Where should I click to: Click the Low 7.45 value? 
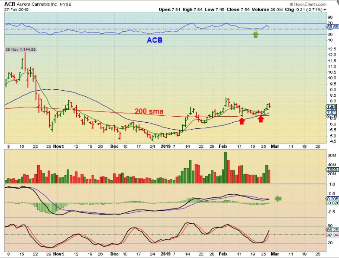[x=214, y=10]
